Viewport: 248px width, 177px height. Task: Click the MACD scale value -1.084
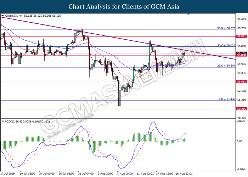(241, 169)
